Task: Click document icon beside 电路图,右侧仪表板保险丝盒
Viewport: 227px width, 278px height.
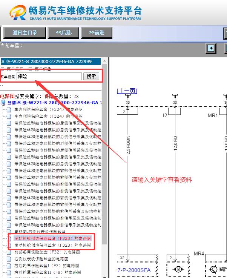Action: point(9,231)
